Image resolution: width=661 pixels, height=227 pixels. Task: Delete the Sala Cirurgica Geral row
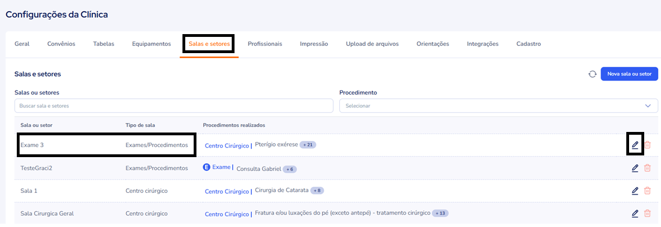pos(648,213)
